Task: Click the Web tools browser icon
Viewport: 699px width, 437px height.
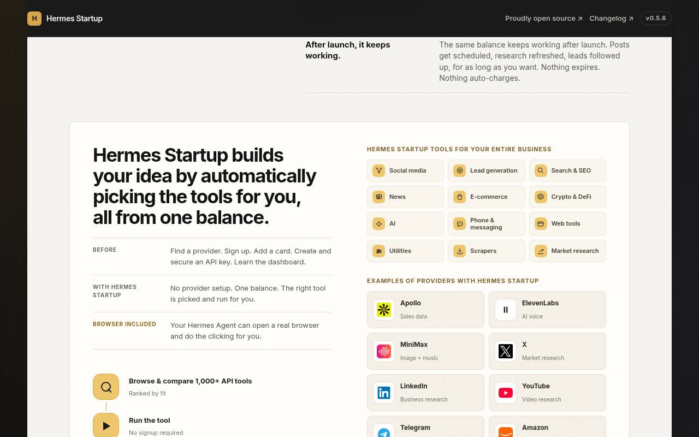Action: tap(541, 223)
